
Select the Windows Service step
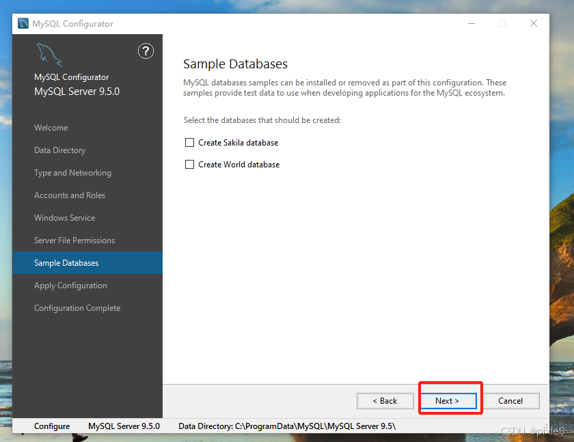click(64, 218)
